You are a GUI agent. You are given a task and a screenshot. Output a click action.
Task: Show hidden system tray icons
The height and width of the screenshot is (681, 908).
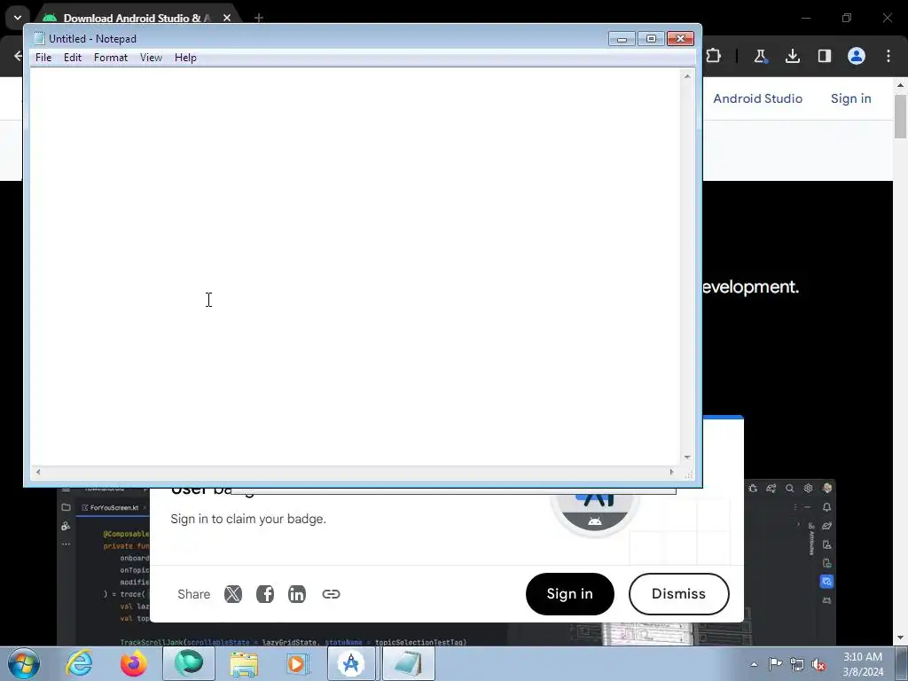[754, 664]
